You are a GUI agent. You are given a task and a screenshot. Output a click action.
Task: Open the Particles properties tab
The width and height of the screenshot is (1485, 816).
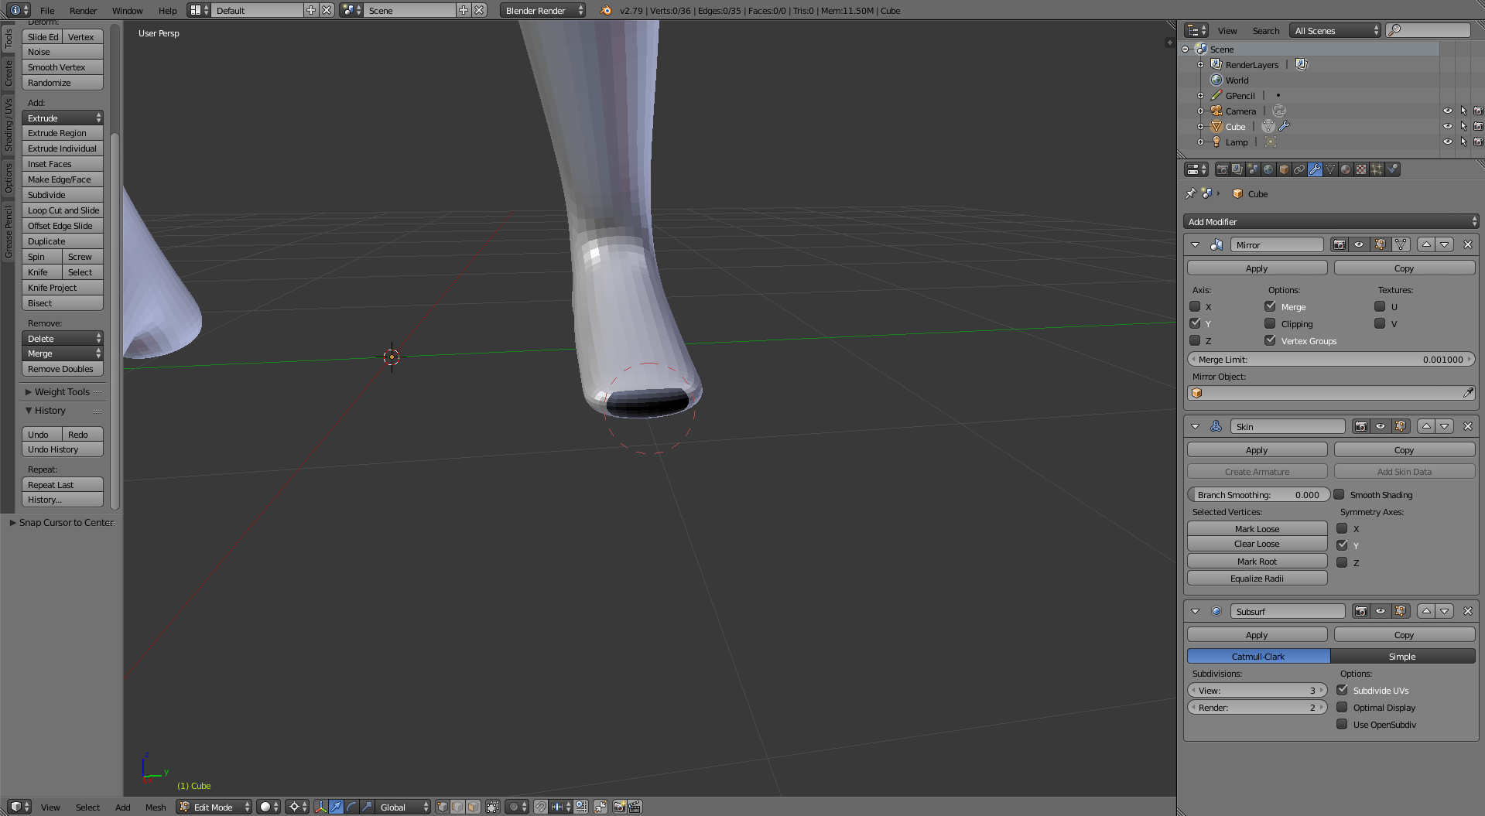pyautogui.click(x=1377, y=169)
